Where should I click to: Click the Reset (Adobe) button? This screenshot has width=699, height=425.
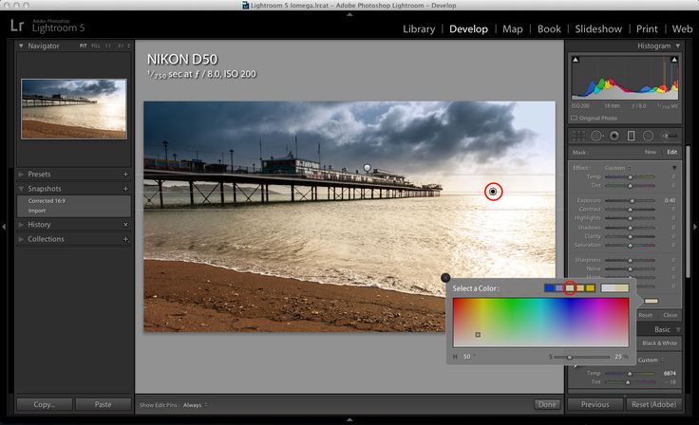[653, 404]
